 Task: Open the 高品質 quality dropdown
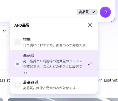click(87, 12)
